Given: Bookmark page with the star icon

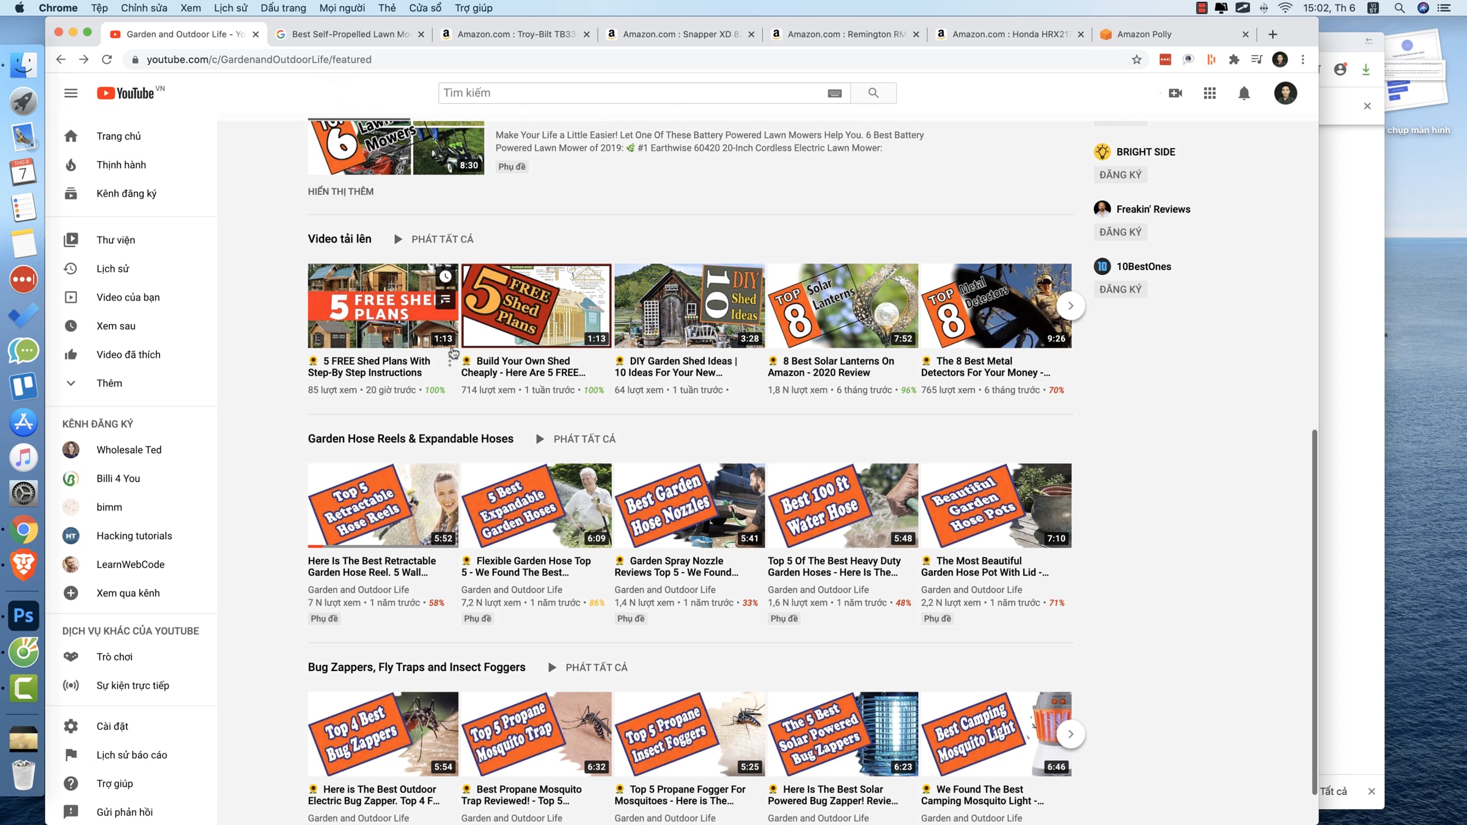Looking at the screenshot, I should pos(1136,59).
